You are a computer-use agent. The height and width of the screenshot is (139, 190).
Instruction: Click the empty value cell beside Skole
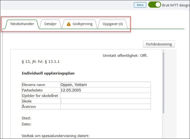[x=105, y=101]
